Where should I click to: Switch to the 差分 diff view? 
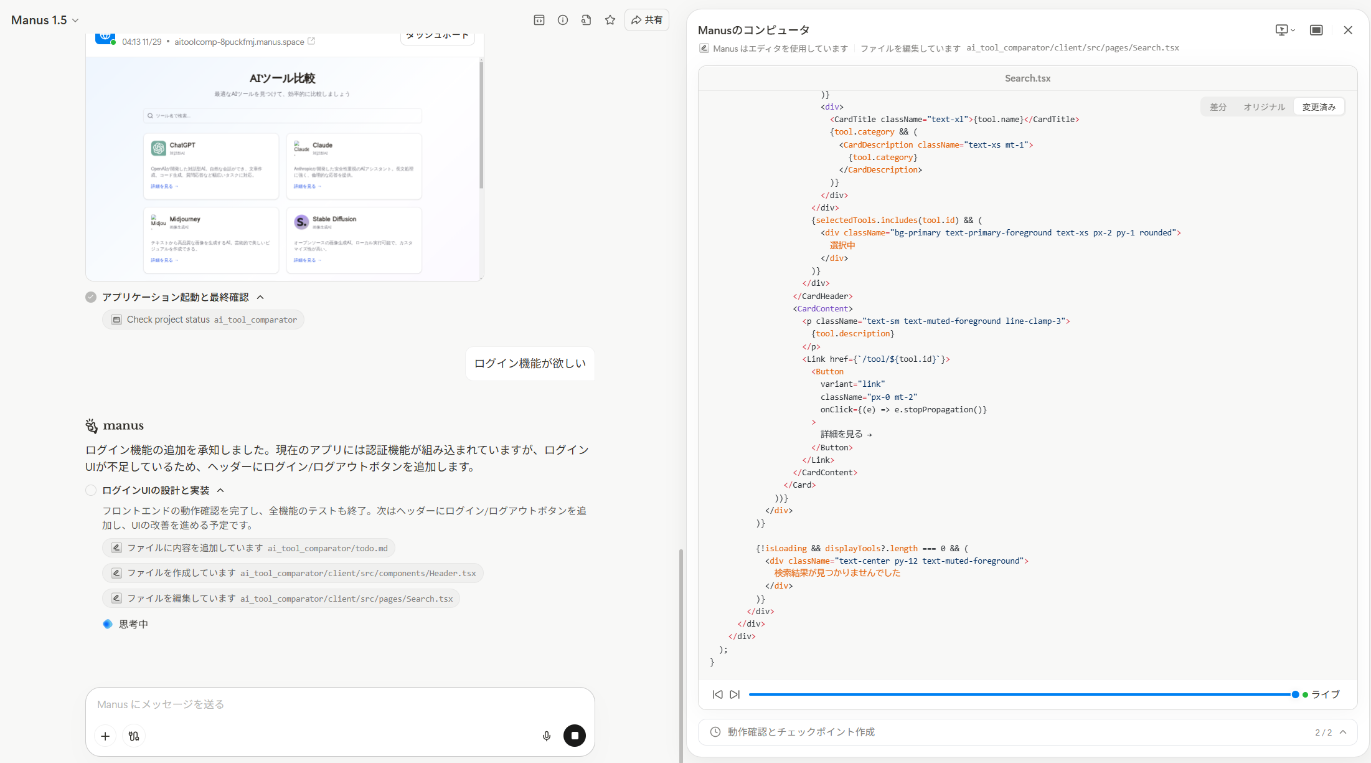point(1218,107)
